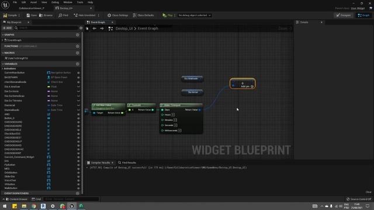Click Add pin on highlighted node
Viewport: 374px width, 210px height.
pyautogui.click(x=247, y=86)
